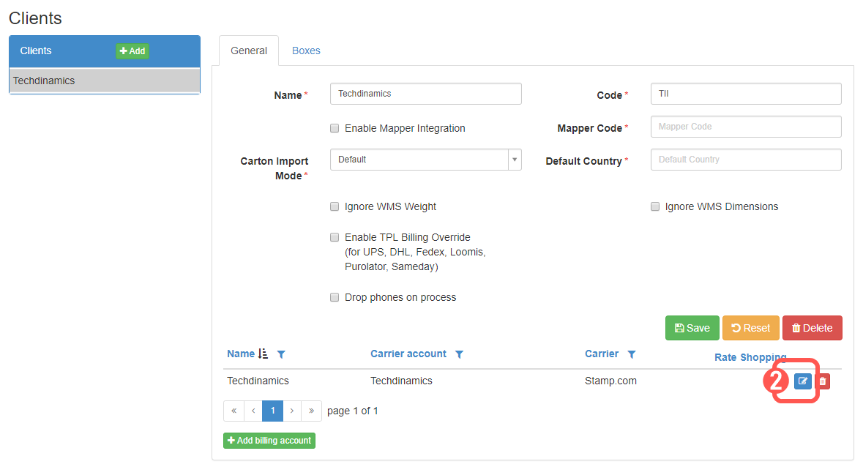Sort by Carrier account column header
Viewport: 863px width, 467px height.
click(408, 354)
